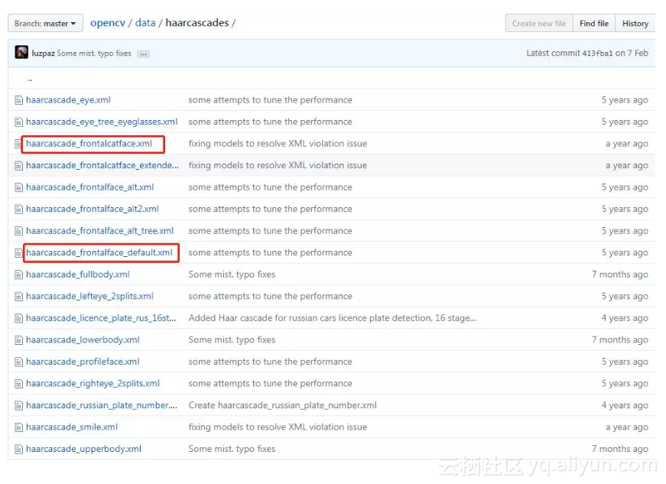Viewport: 666px width, 484px height.
Task: Click the file icon for haarcascade_eye_tree_eyeglasses.xml
Action: click(18, 122)
